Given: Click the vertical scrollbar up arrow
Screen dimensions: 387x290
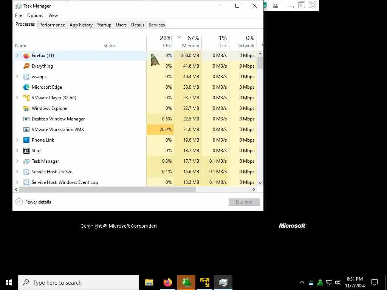Looking at the screenshot, I should point(260,54).
